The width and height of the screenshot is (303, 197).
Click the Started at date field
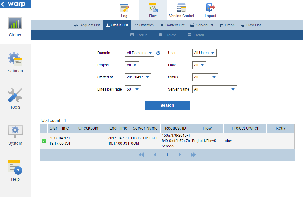click(138, 77)
